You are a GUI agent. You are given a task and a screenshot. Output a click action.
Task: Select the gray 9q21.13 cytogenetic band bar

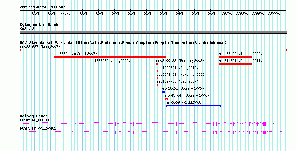pos(153,32)
